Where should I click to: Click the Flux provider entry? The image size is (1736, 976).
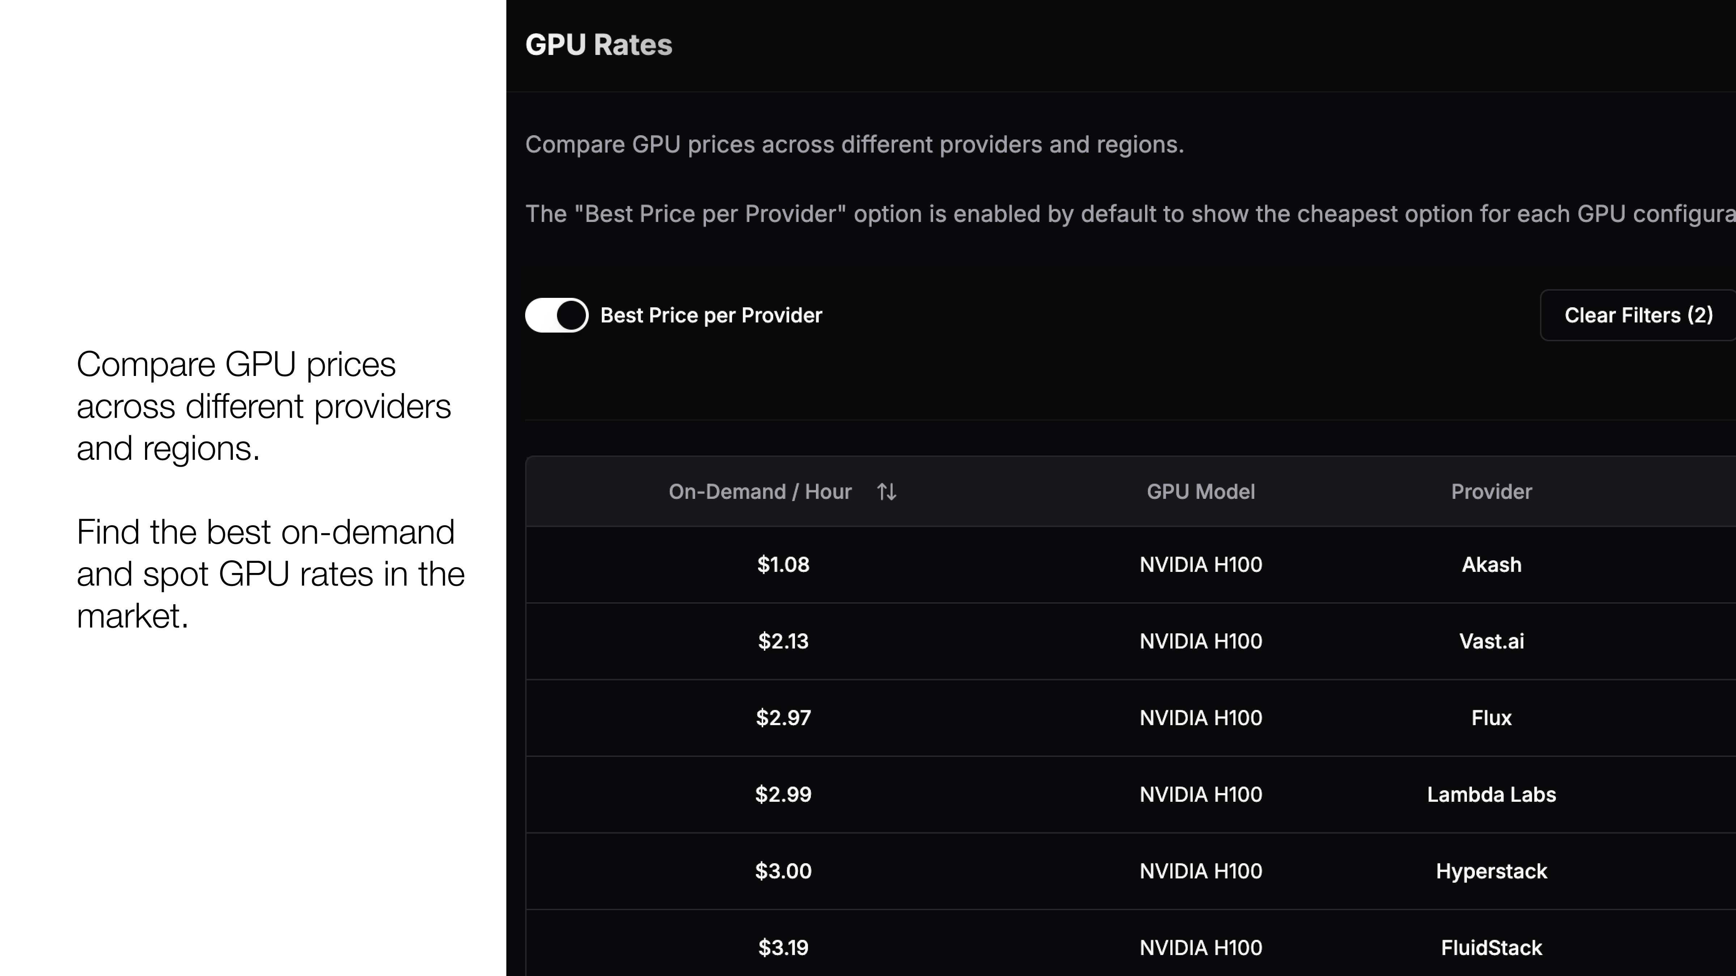(1492, 718)
